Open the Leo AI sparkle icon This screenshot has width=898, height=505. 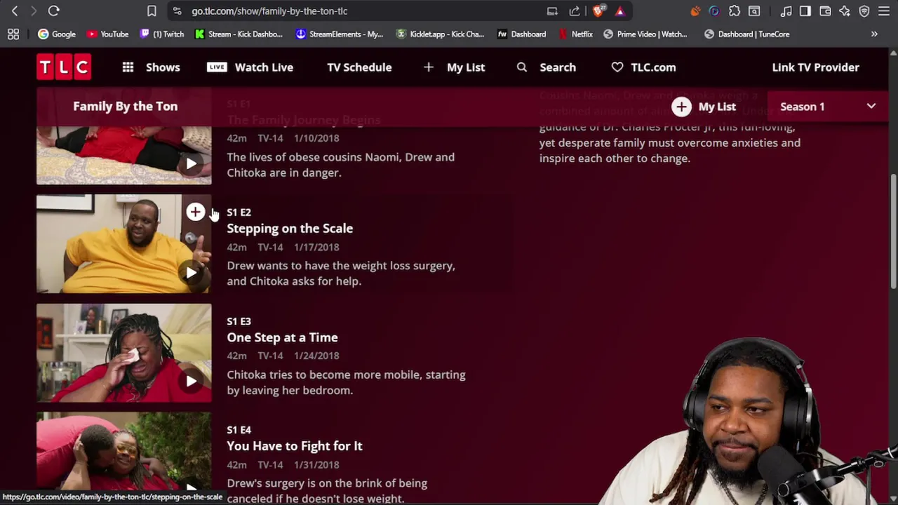coord(845,11)
